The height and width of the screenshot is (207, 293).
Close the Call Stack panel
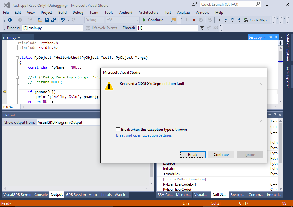pyautogui.click(x=280, y=115)
